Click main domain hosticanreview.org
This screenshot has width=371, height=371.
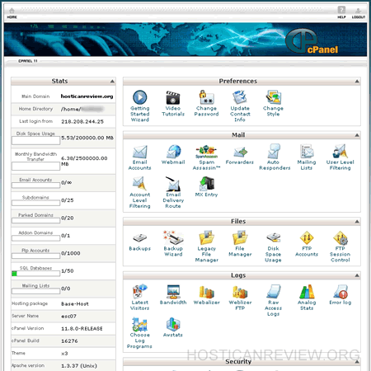coord(87,96)
